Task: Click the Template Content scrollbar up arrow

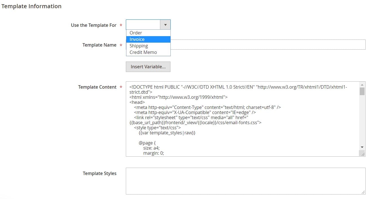Action: [x=362, y=85]
